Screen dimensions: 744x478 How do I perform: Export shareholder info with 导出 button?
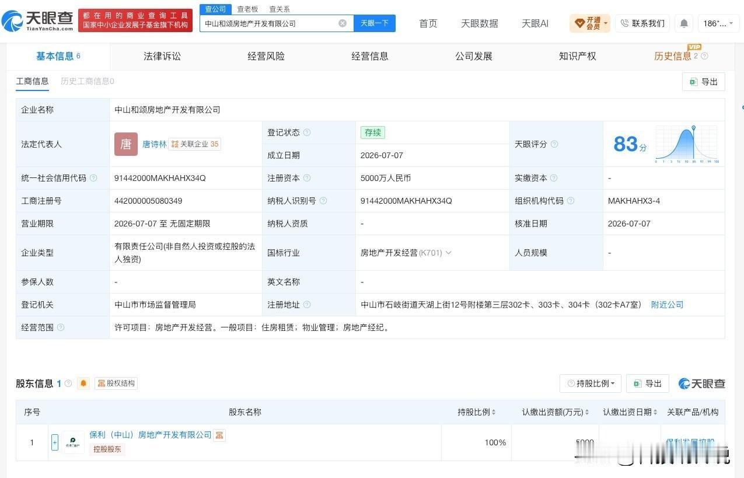point(648,383)
